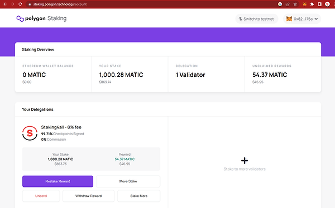The image size is (335, 208).
Task: Click the share page icon
Action: pyautogui.click(x=288, y=4)
